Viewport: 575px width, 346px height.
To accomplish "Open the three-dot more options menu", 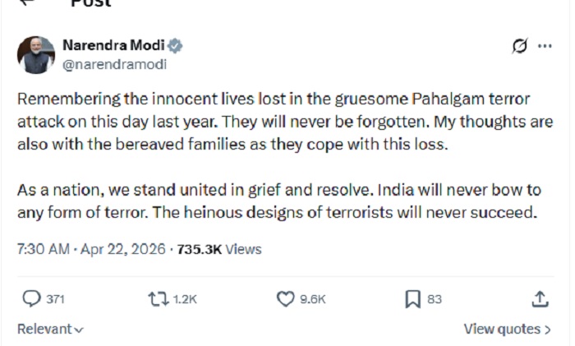I will pos(545,47).
